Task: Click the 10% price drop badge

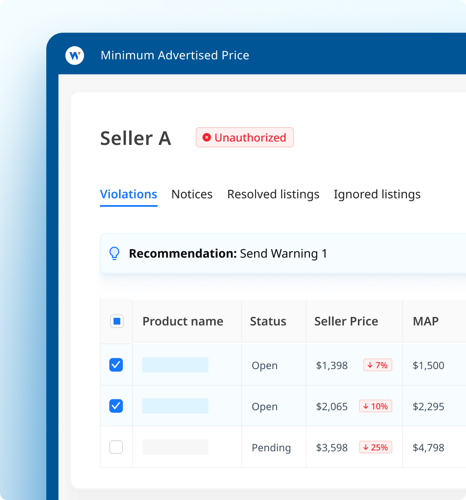Action: tap(375, 406)
